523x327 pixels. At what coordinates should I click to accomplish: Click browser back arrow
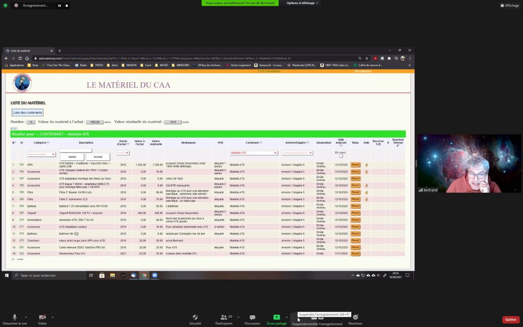(6, 58)
